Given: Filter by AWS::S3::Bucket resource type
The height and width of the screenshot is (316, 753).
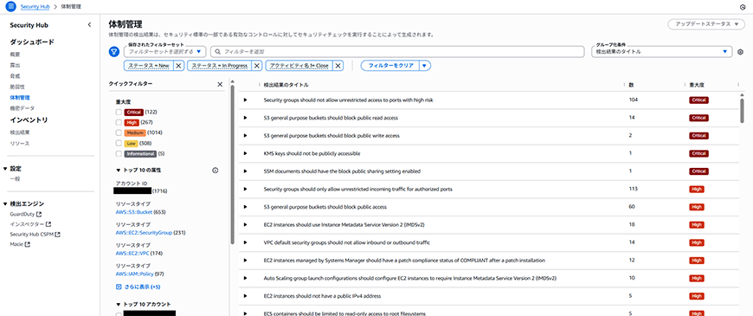Looking at the screenshot, I should (x=134, y=212).
